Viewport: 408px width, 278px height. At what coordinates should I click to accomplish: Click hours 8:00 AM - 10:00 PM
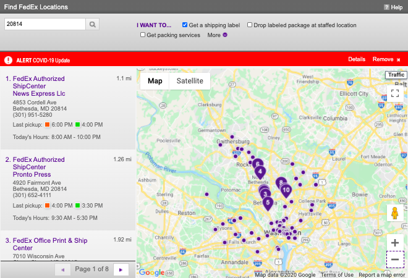pos(76,137)
